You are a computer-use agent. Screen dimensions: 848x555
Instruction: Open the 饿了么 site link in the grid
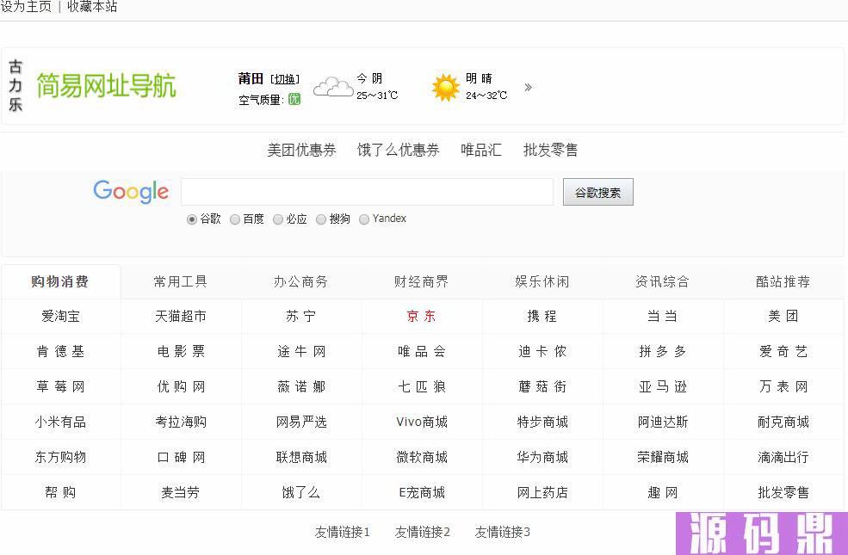(x=301, y=492)
